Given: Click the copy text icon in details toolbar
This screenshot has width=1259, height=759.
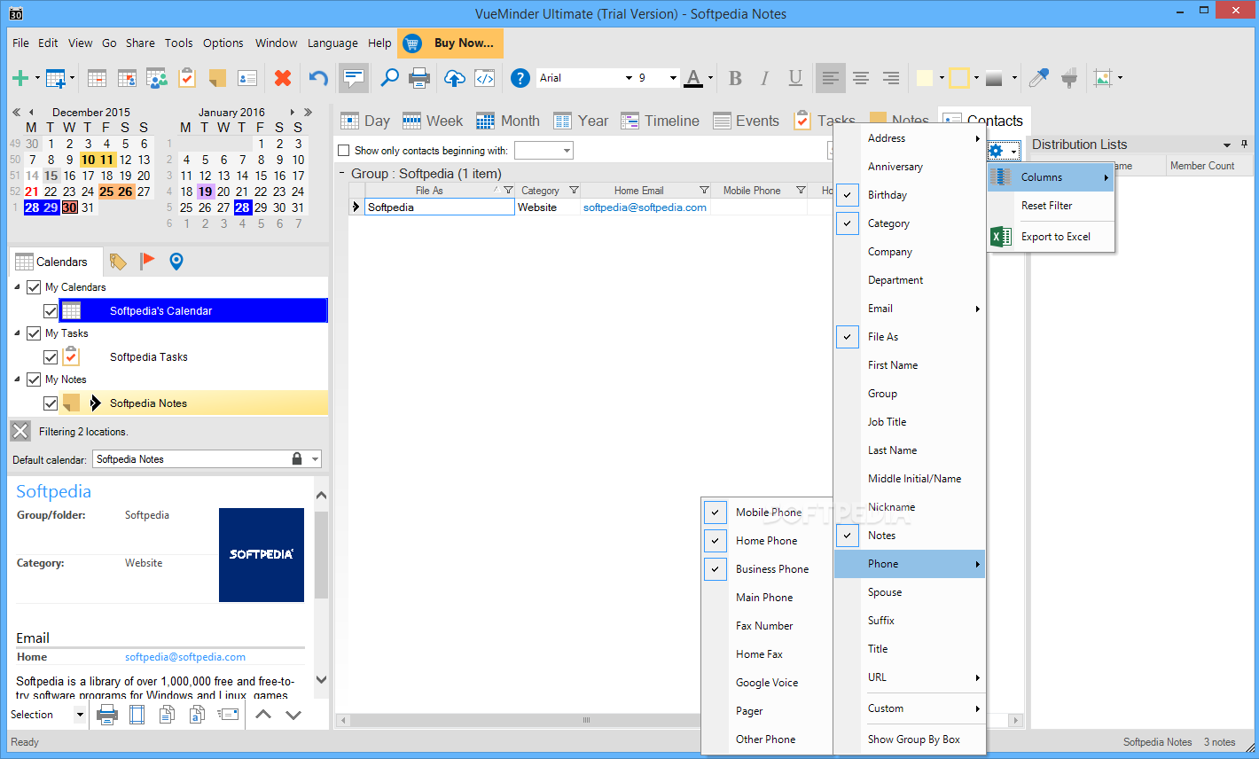Looking at the screenshot, I should point(168,715).
